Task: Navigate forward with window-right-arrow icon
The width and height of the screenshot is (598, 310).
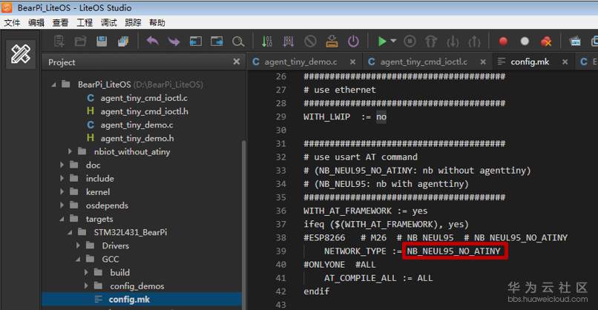Action: pos(217,42)
